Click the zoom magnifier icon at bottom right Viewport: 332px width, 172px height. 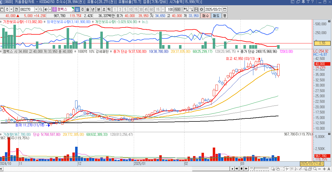[x=315, y=169]
